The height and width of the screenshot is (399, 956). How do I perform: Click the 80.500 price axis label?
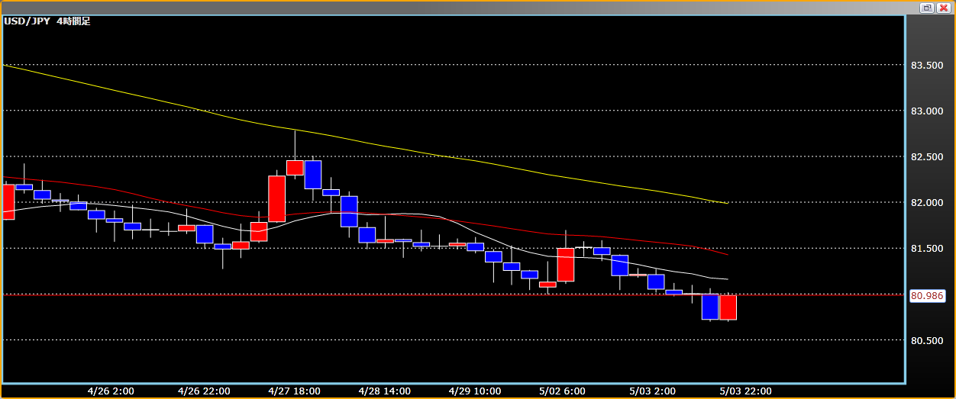tap(928, 340)
